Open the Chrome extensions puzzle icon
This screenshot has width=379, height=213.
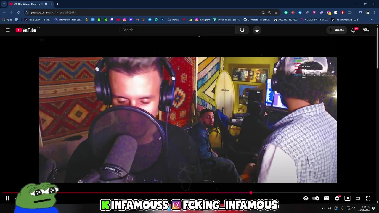point(350,12)
